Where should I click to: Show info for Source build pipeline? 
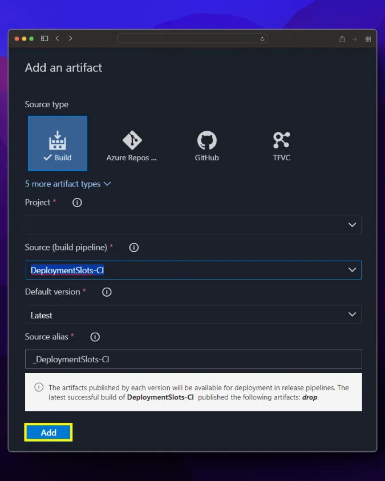134,247
